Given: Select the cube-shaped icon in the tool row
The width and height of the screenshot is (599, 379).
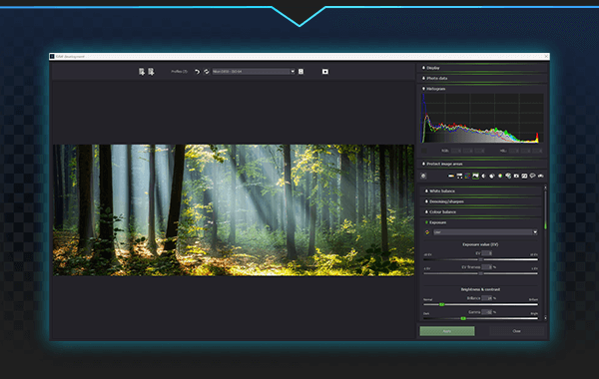Looking at the screenshot, I should pos(508,176).
